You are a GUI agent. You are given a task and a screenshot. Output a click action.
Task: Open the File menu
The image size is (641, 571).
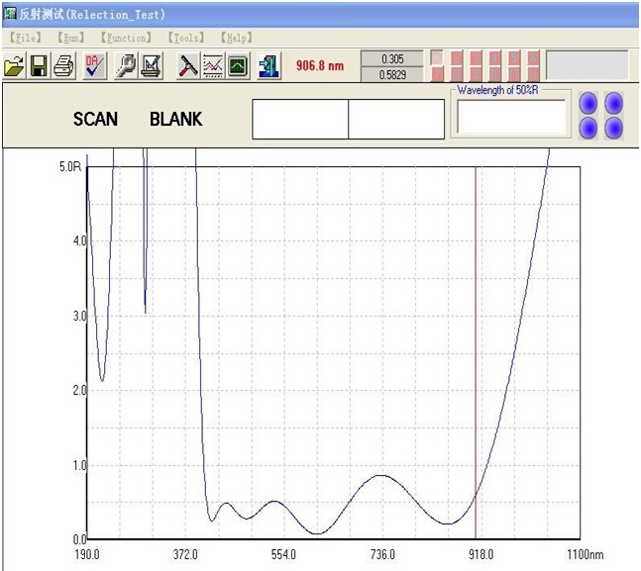[25, 38]
